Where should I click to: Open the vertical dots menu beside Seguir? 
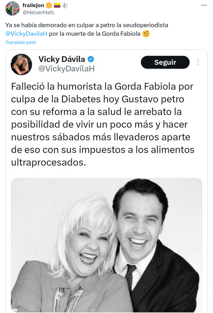pyautogui.click(x=198, y=62)
